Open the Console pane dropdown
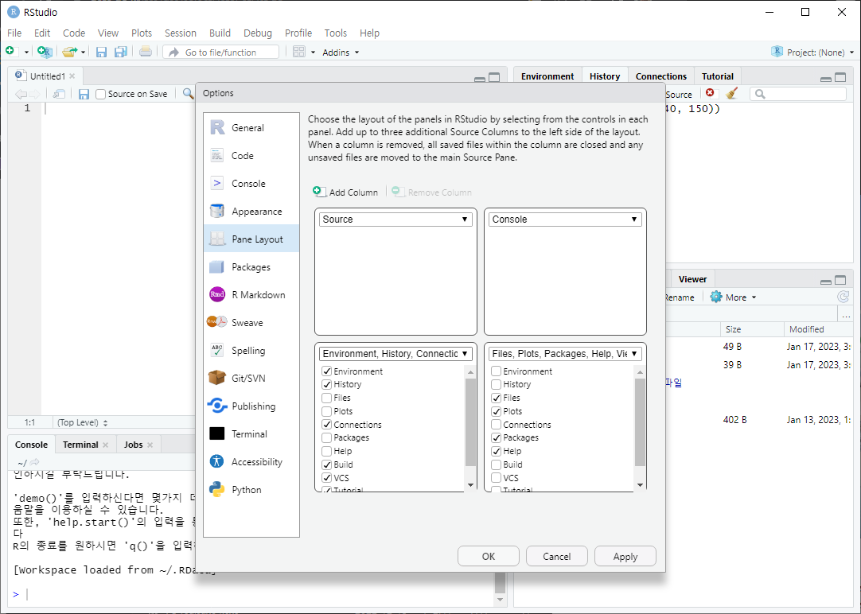The image size is (861, 614). coord(565,219)
